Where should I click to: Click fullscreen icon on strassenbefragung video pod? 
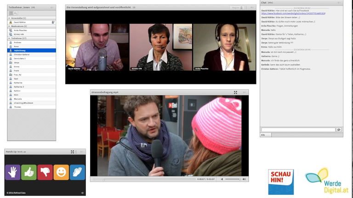click(235, 92)
